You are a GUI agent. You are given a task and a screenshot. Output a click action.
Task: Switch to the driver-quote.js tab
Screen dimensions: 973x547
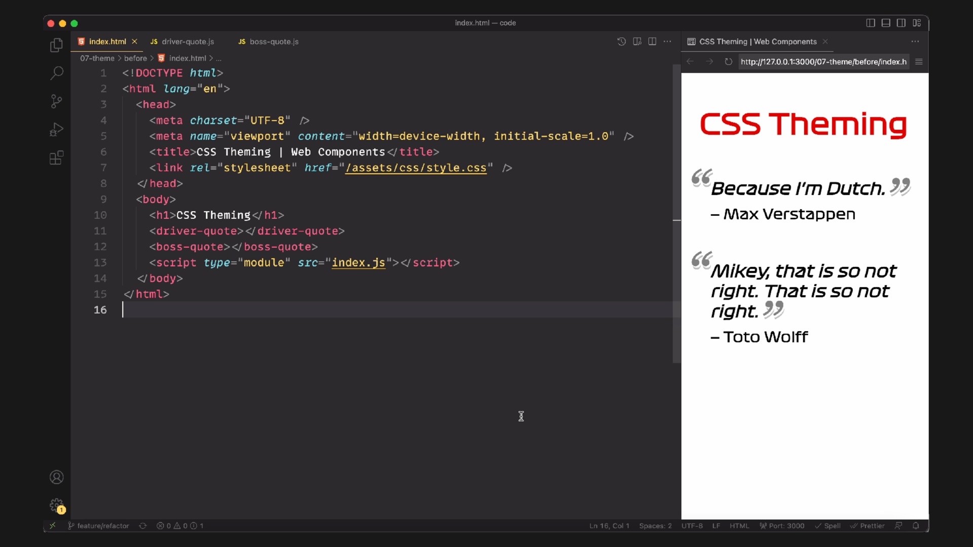[x=188, y=42]
